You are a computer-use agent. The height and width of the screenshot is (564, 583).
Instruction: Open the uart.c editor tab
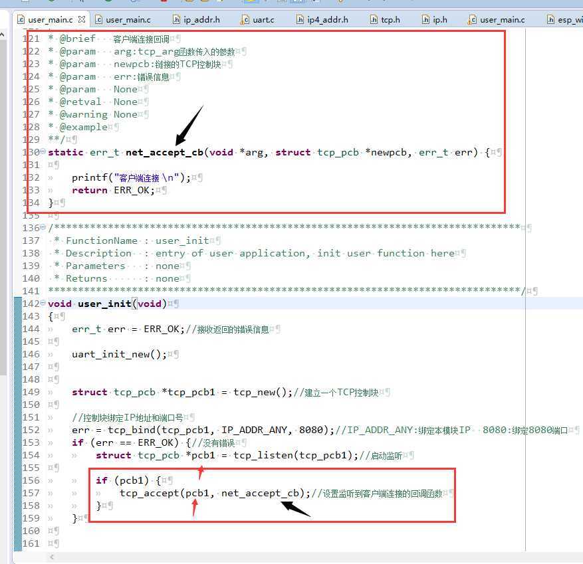(258, 19)
